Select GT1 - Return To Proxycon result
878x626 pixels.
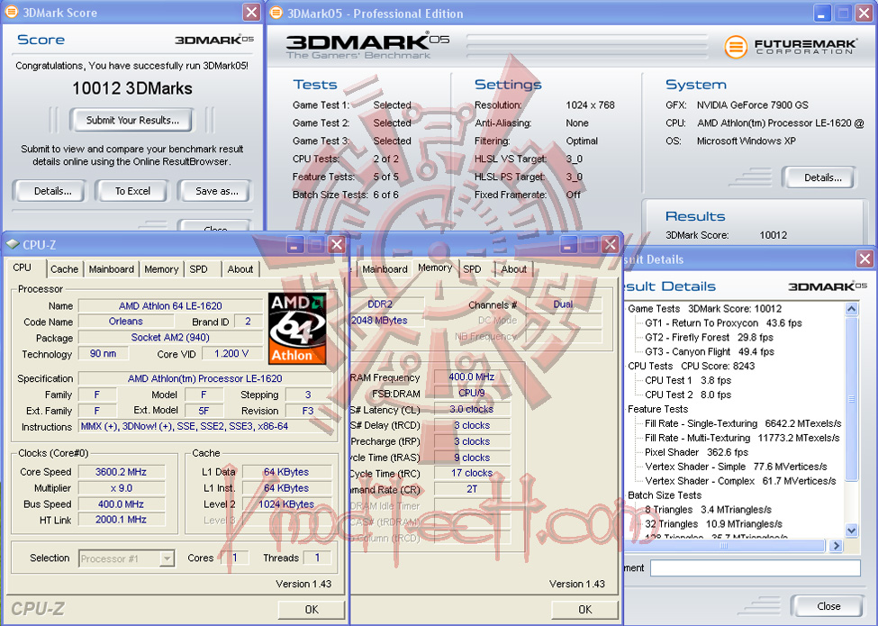(x=723, y=323)
